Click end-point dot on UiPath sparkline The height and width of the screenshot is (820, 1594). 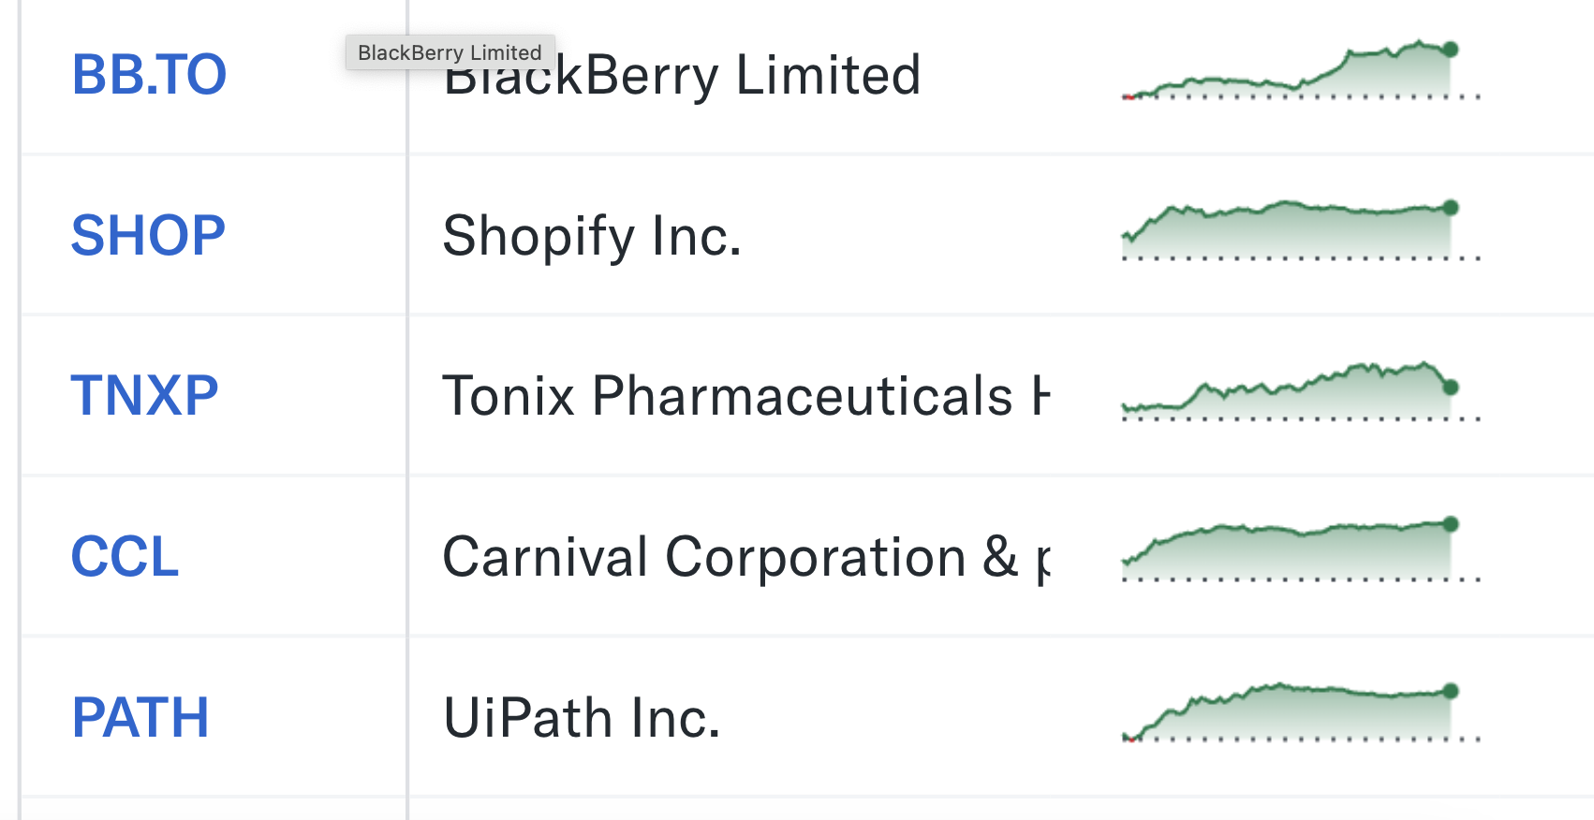1451,691
